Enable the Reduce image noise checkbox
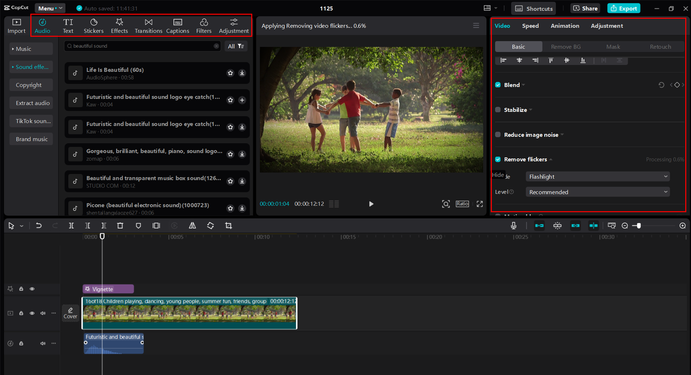 point(498,134)
